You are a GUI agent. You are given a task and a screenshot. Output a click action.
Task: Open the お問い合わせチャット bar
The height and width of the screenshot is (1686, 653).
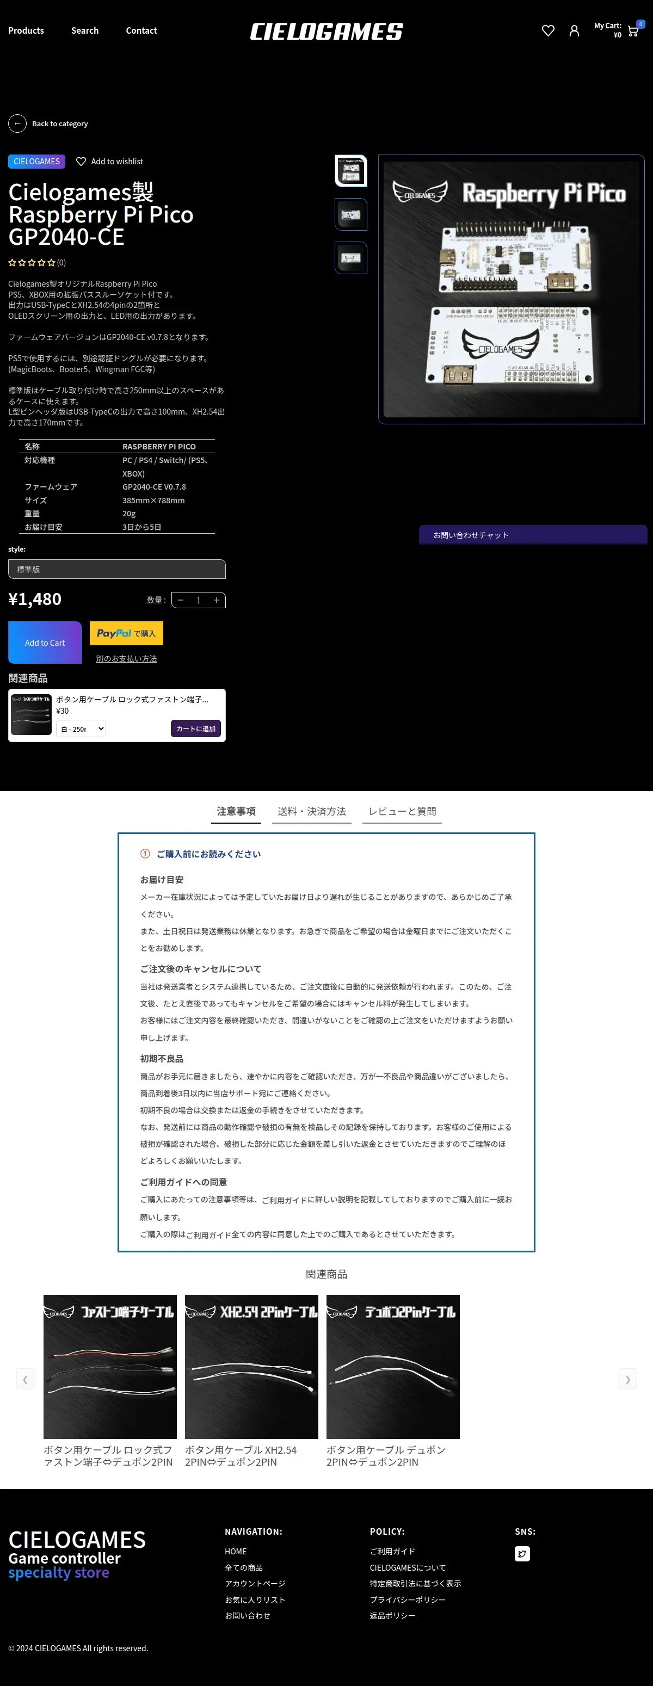(533, 535)
